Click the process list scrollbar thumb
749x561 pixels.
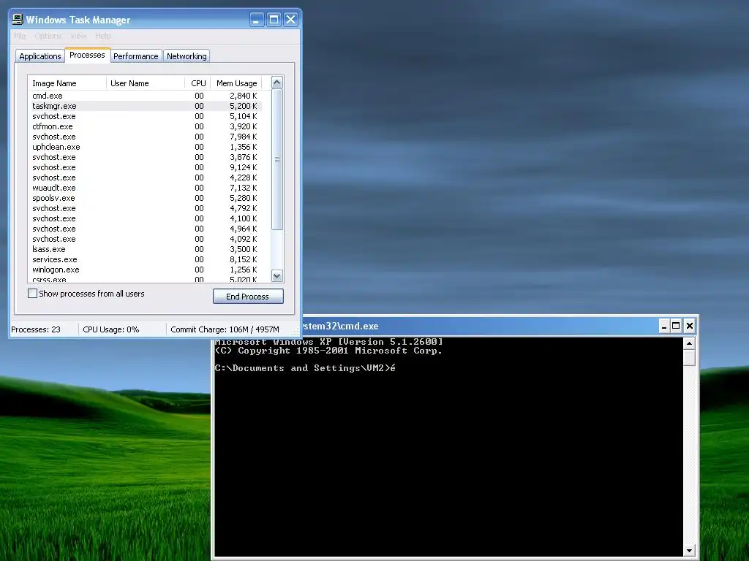277,159
